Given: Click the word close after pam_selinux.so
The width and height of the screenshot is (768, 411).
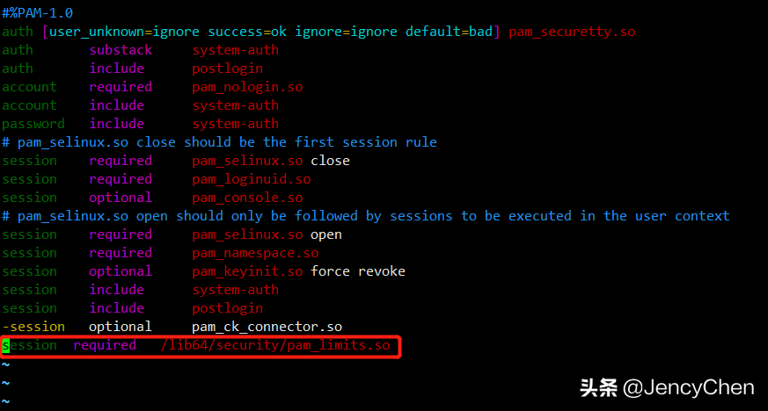Looking at the screenshot, I should [x=330, y=161].
